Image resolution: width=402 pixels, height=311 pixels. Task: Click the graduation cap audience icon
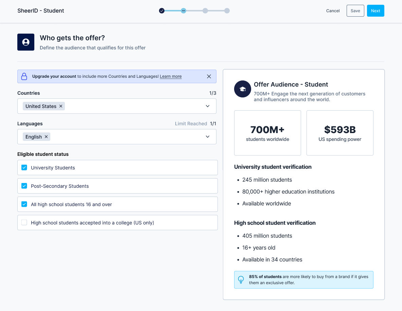click(243, 89)
